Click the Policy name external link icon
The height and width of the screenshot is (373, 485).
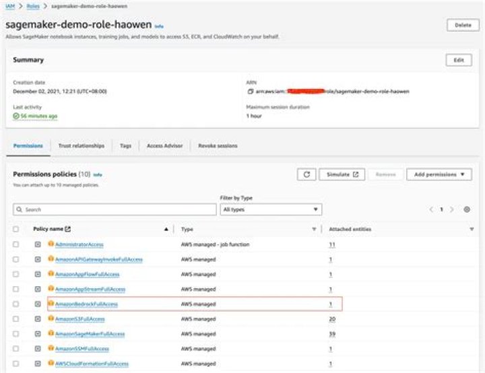pos(68,230)
